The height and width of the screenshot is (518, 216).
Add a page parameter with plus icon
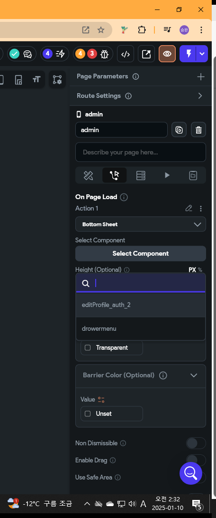pos(200,77)
